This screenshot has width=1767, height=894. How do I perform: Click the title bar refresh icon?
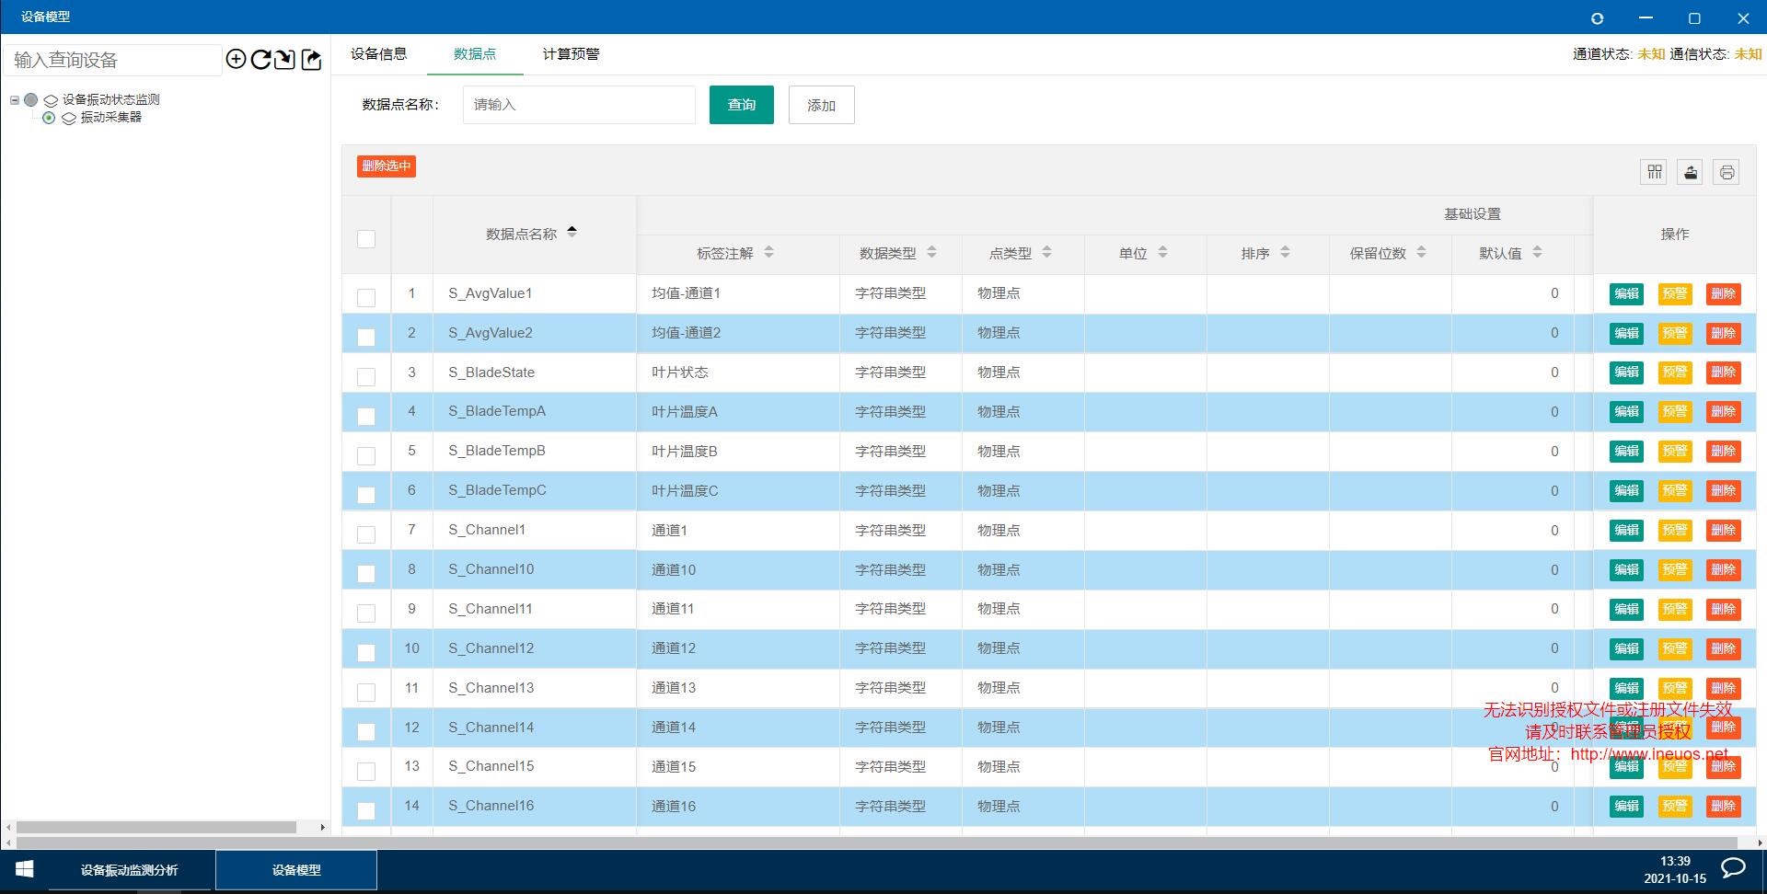(x=1597, y=18)
